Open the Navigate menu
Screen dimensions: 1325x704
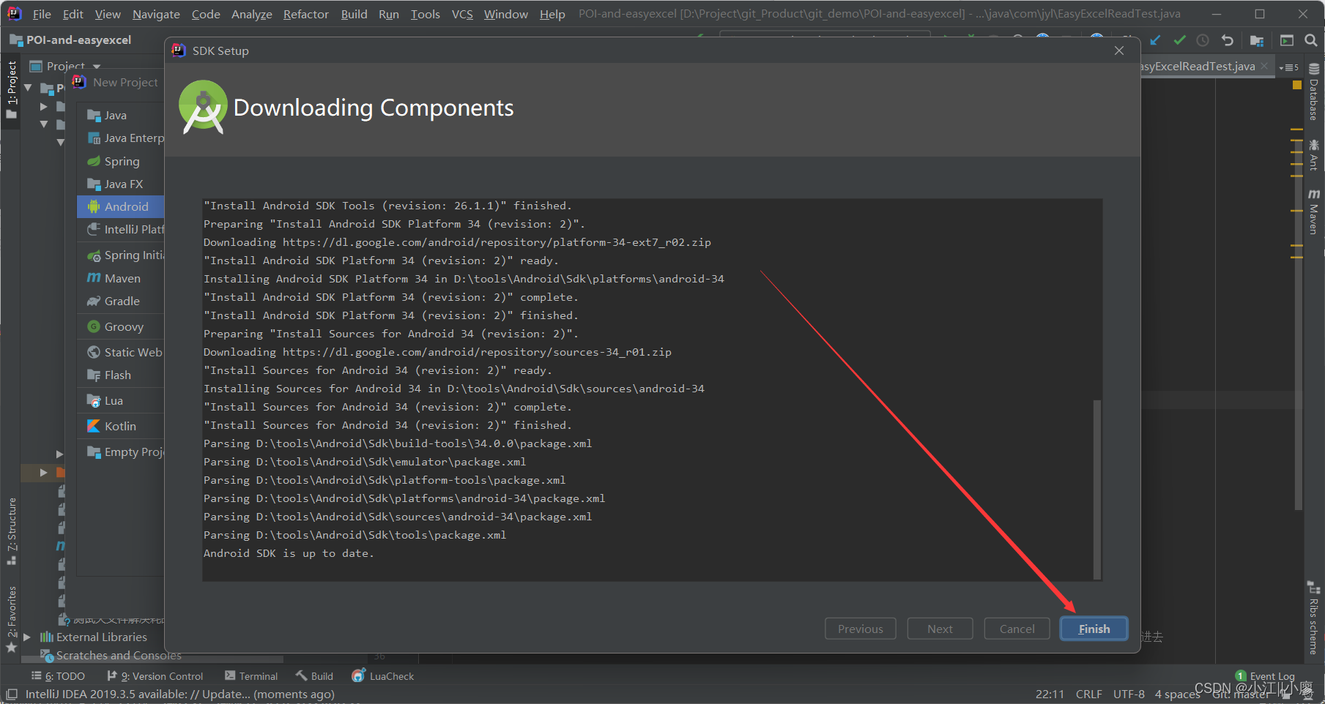[156, 14]
